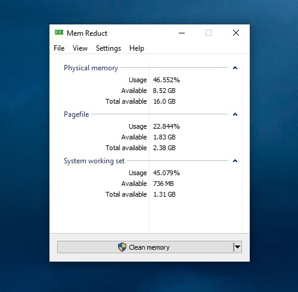This screenshot has height=292, width=298.
Task: Select the Pagefile header
Action: tap(76, 114)
